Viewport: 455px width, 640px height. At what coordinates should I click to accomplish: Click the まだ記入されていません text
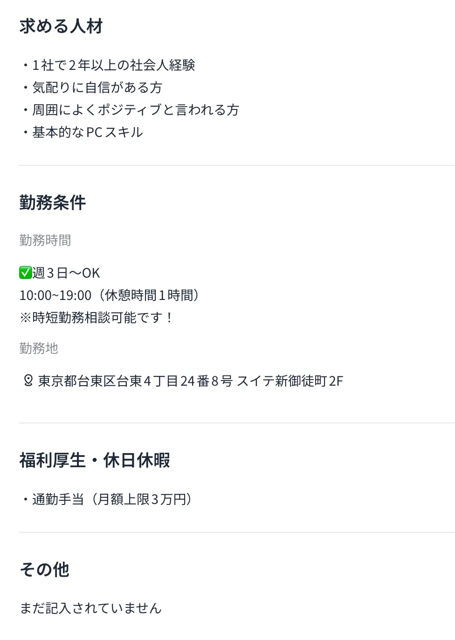click(90, 608)
